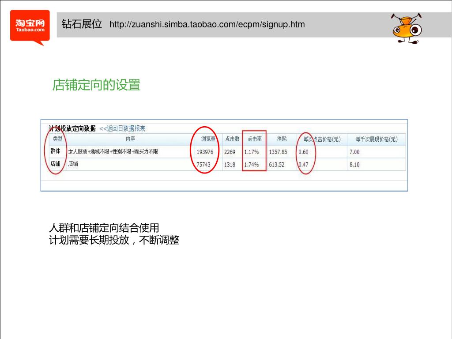Click the 类型 column header
Viewport: 452px width, 339px height.
[58, 139]
